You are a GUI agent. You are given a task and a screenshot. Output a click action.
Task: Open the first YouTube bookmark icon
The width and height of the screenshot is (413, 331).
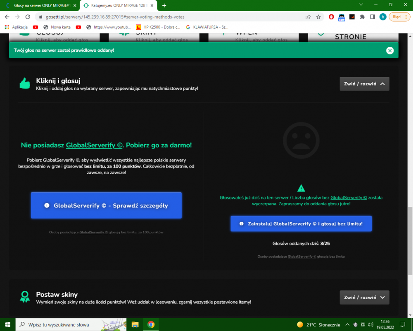point(35,27)
